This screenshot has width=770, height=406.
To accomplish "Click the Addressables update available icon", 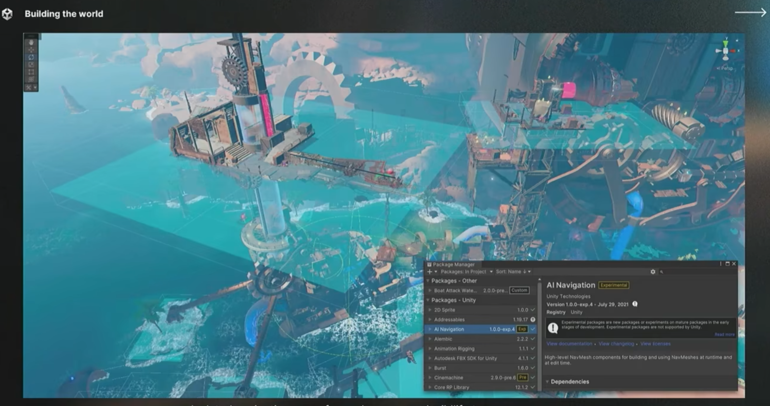I will click(533, 319).
